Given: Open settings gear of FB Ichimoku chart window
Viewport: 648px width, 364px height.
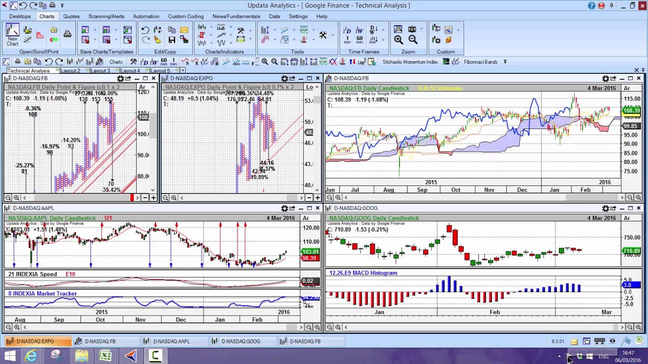Looking at the screenshot, I should (605, 78).
